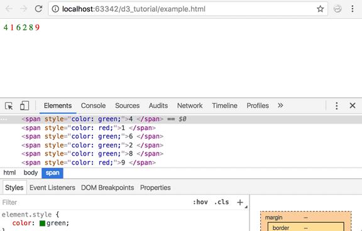Toggle device toolbar icon in DevTools
Viewport: 362px width, 231px height.
coord(25,106)
